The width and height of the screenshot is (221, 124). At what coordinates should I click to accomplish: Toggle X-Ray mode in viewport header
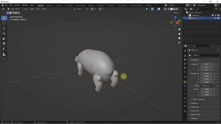pos(165,9)
